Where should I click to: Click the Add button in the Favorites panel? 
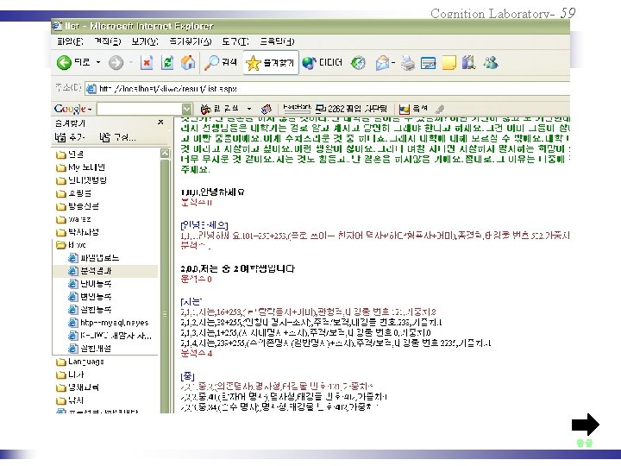(x=70, y=137)
